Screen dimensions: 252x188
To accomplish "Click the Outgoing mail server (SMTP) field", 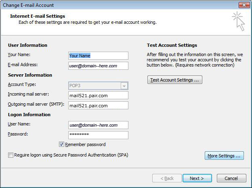I will 98,105.
